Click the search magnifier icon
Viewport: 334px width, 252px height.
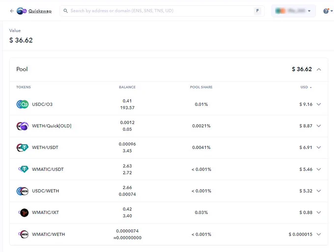[x=66, y=11]
